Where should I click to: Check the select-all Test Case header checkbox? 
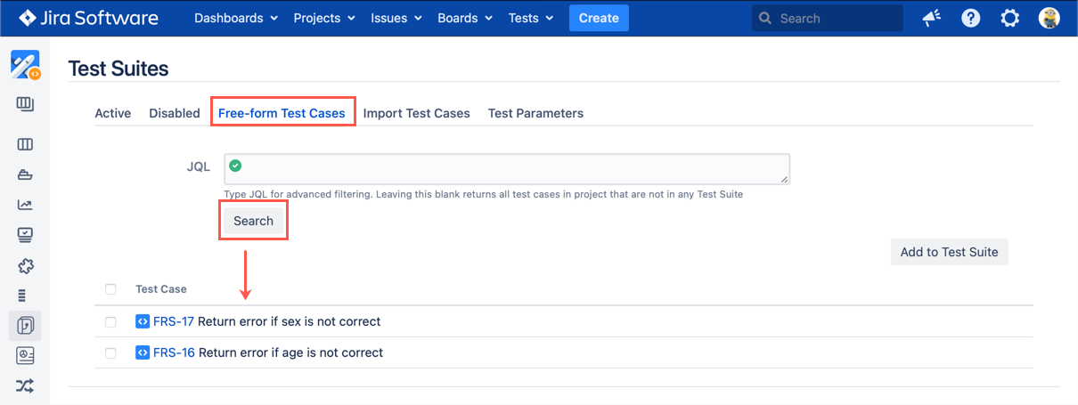point(110,289)
